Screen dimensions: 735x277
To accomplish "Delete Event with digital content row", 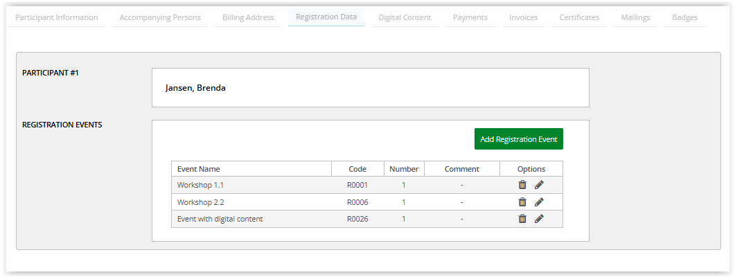I will [522, 219].
